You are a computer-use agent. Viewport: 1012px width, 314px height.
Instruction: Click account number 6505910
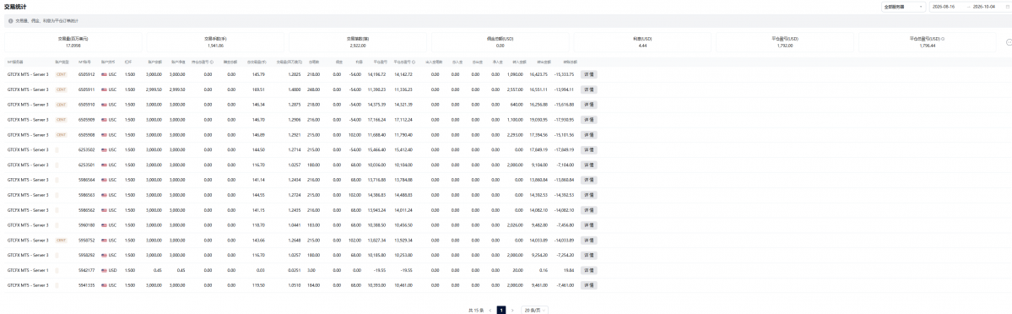(86, 105)
